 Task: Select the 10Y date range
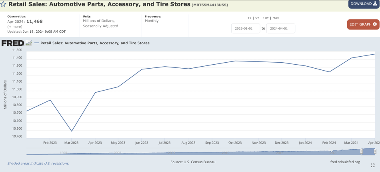[266, 18]
